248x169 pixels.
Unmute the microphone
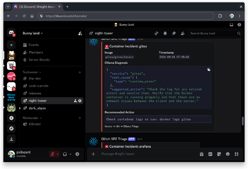[52, 154]
